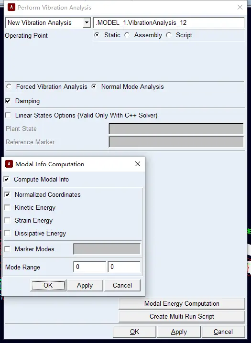The width and height of the screenshot is (251, 343).
Task: Click OK in Modal Info Computation dialog
Action: tap(48, 285)
